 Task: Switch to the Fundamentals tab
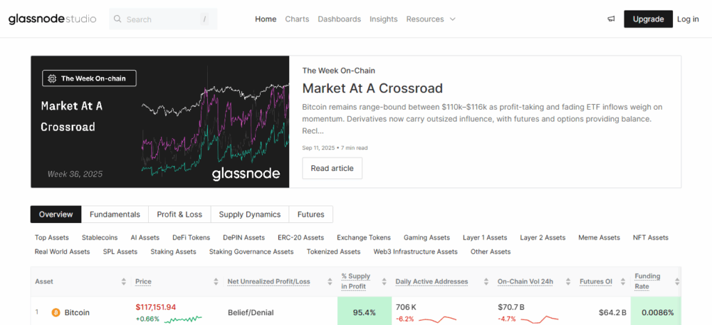[x=115, y=215]
